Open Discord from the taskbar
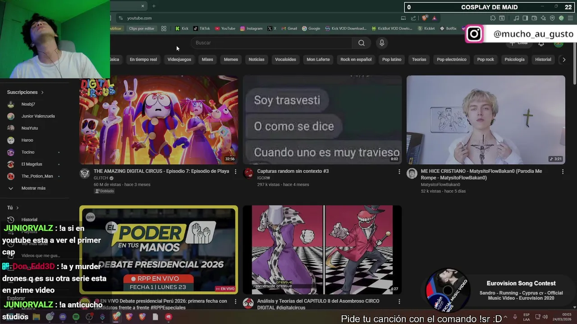This screenshot has height=324, width=577. (x=63, y=317)
